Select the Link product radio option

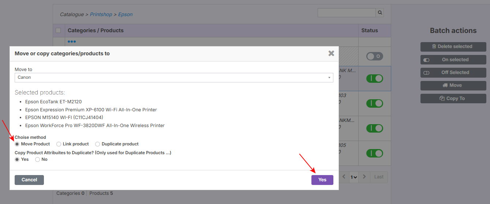[x=59, y=144]
